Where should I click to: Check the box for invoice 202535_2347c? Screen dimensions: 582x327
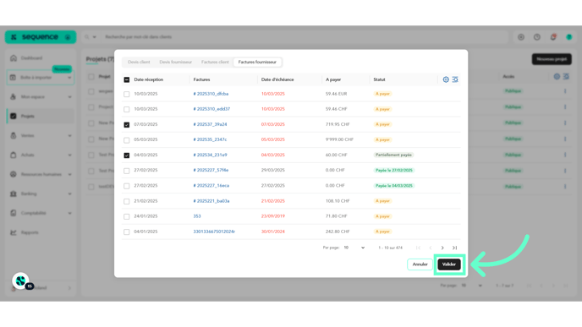pos(127,140)
